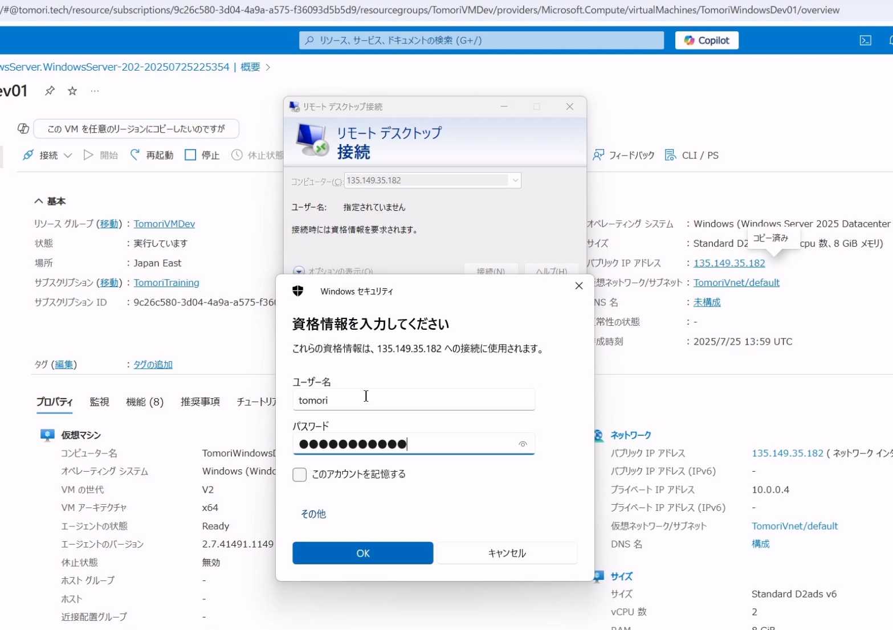The width and height of the screenshot is (893, 630).
Task: Check the remember this account checkbox
Action: click(x=299, y=474)
